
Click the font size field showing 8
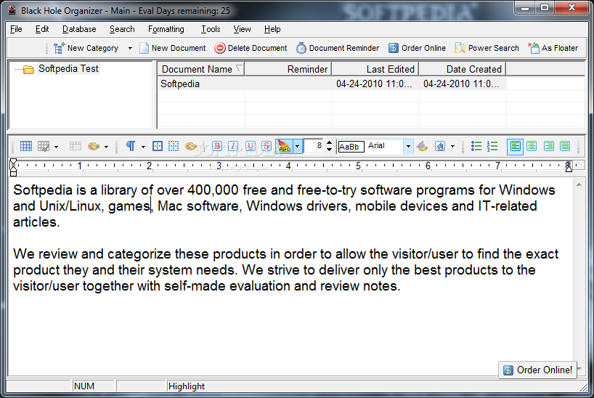coord(314,146)
